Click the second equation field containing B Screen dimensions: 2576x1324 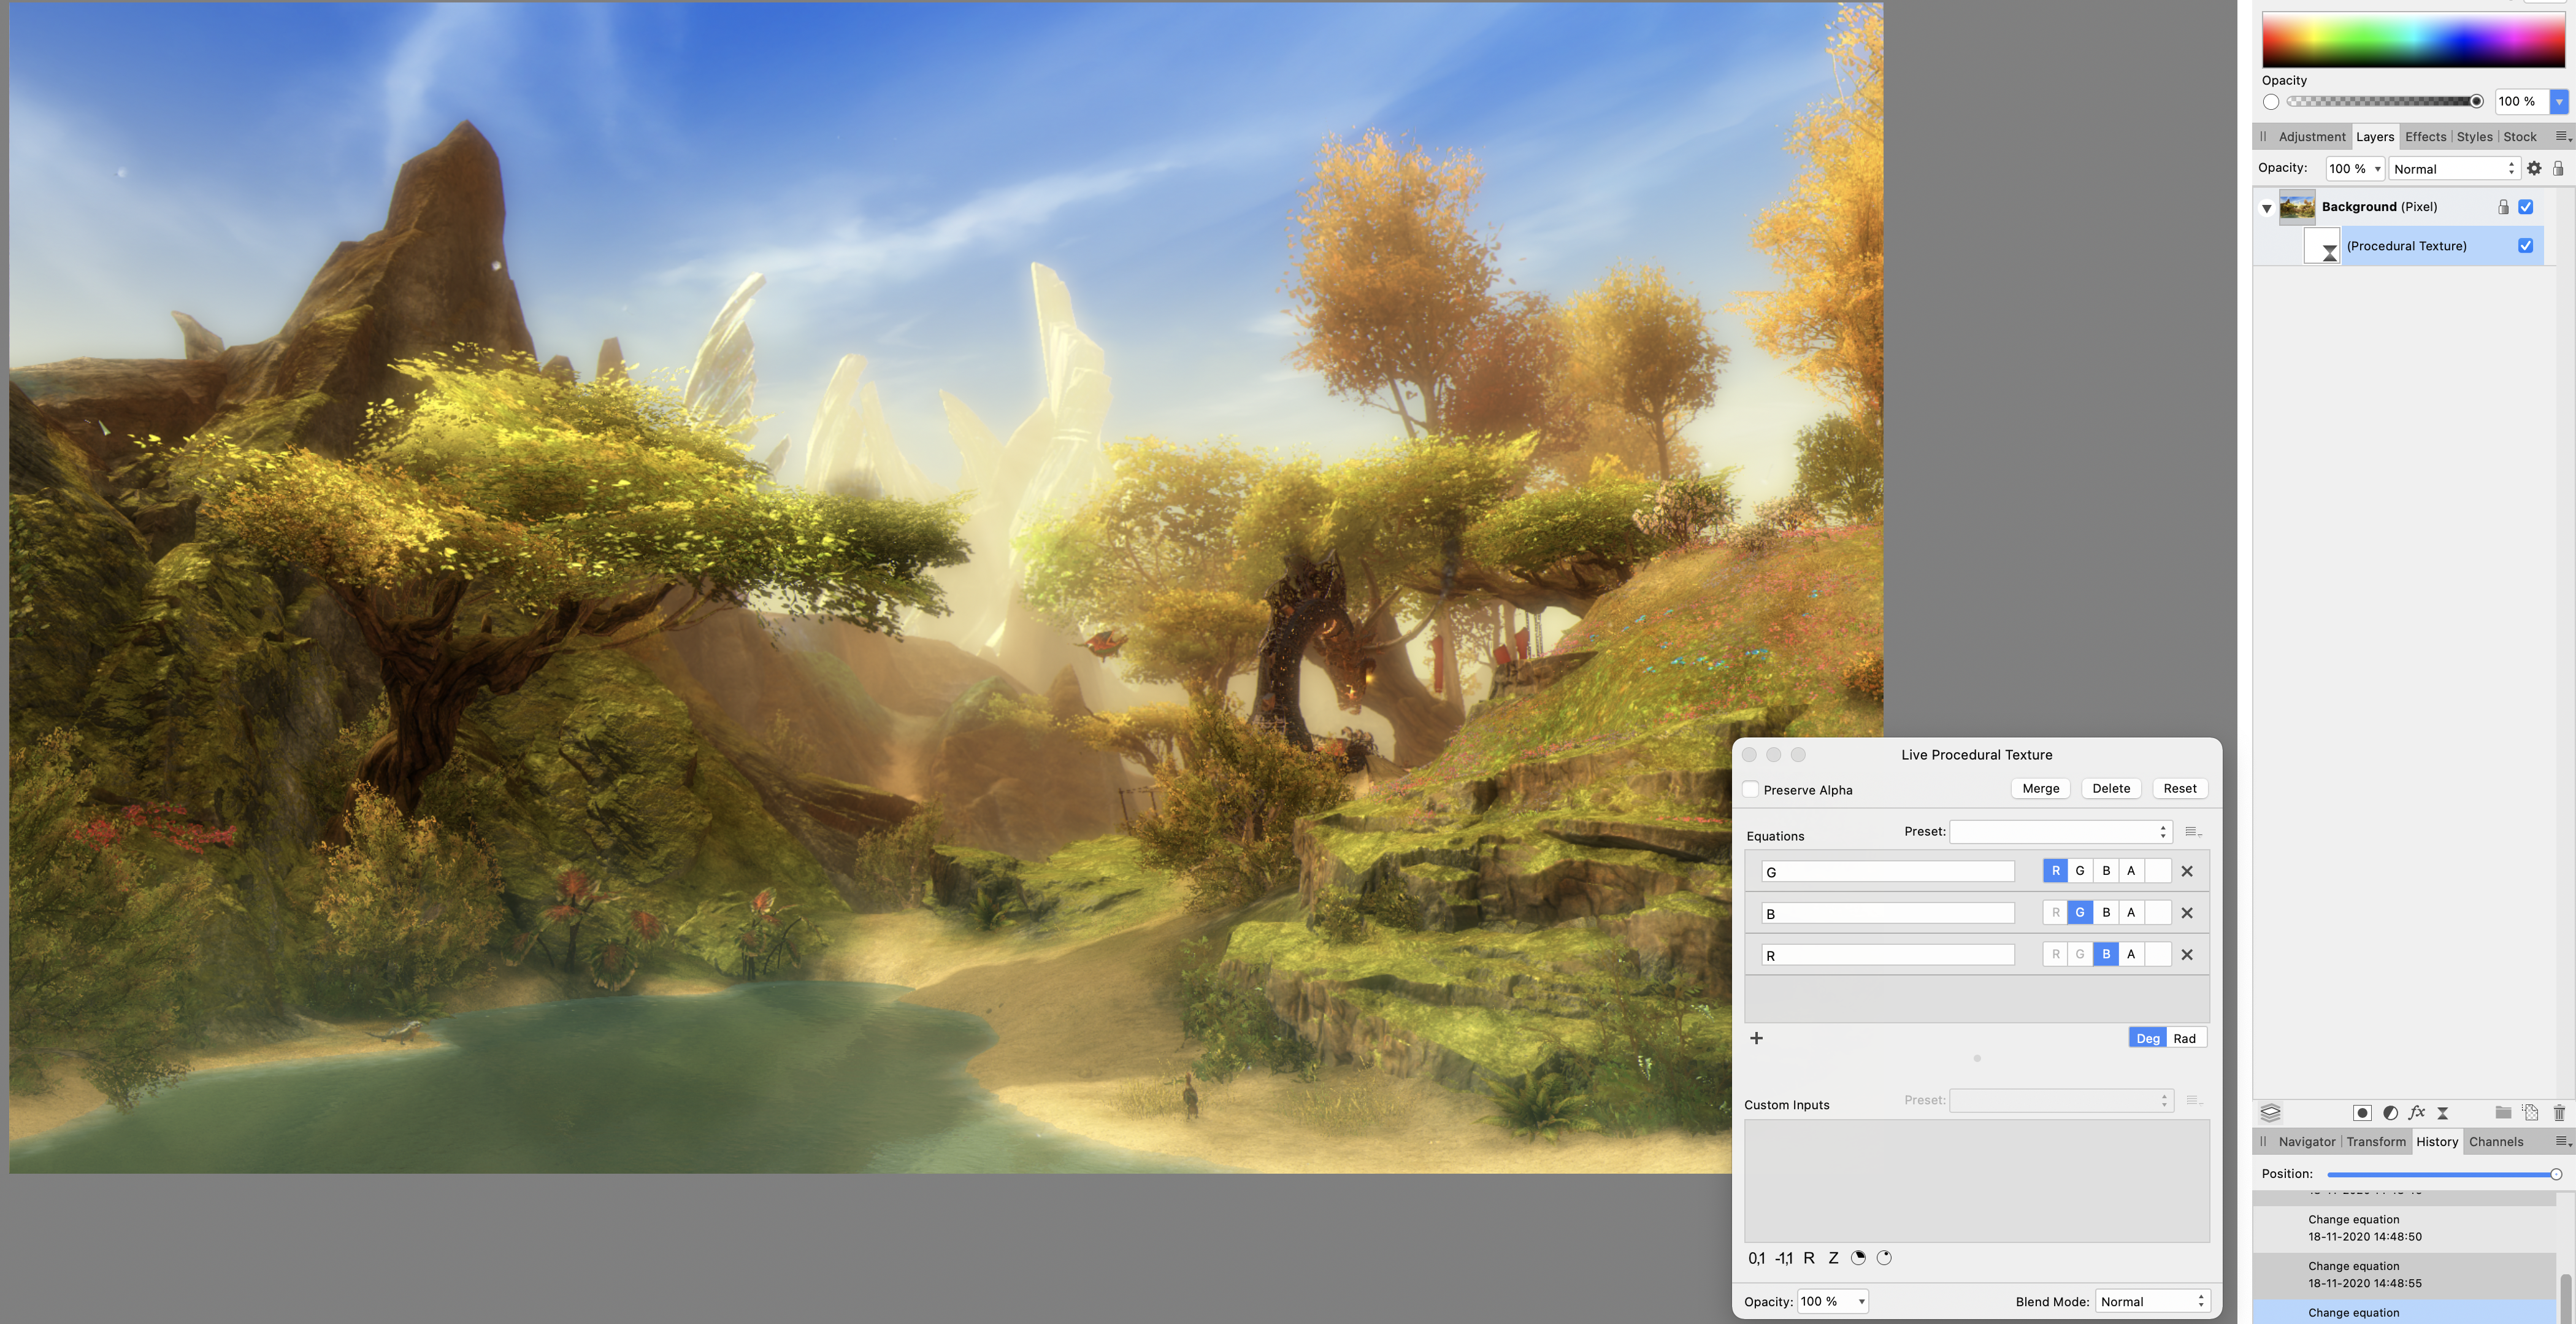click(x=1888, y=913)
